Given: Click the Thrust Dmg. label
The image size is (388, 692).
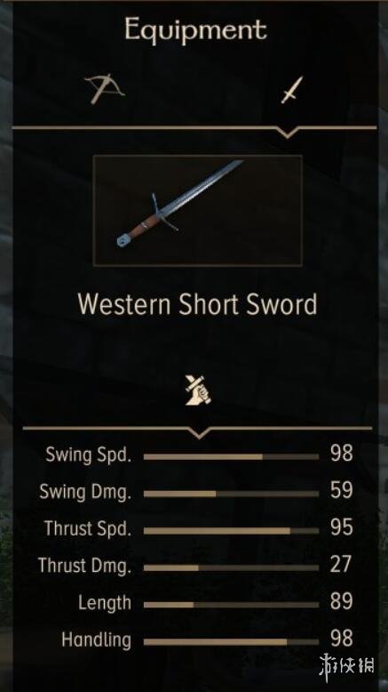Looking at the screenshot, I should [x=85, y=566].
